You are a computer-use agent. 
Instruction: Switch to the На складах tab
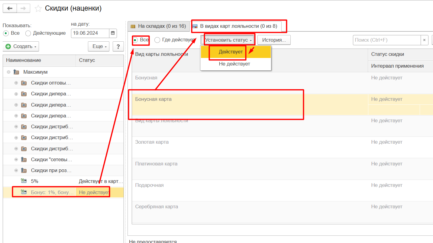coord(158,26)
